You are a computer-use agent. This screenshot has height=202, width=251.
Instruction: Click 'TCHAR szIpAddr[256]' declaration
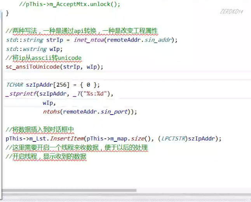tap(38, 85)
